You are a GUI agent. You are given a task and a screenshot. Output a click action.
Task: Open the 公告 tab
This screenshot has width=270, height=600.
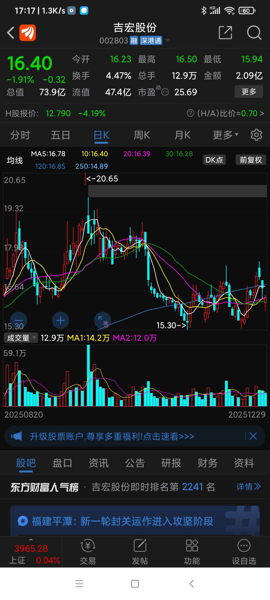[x=135, y=463]
